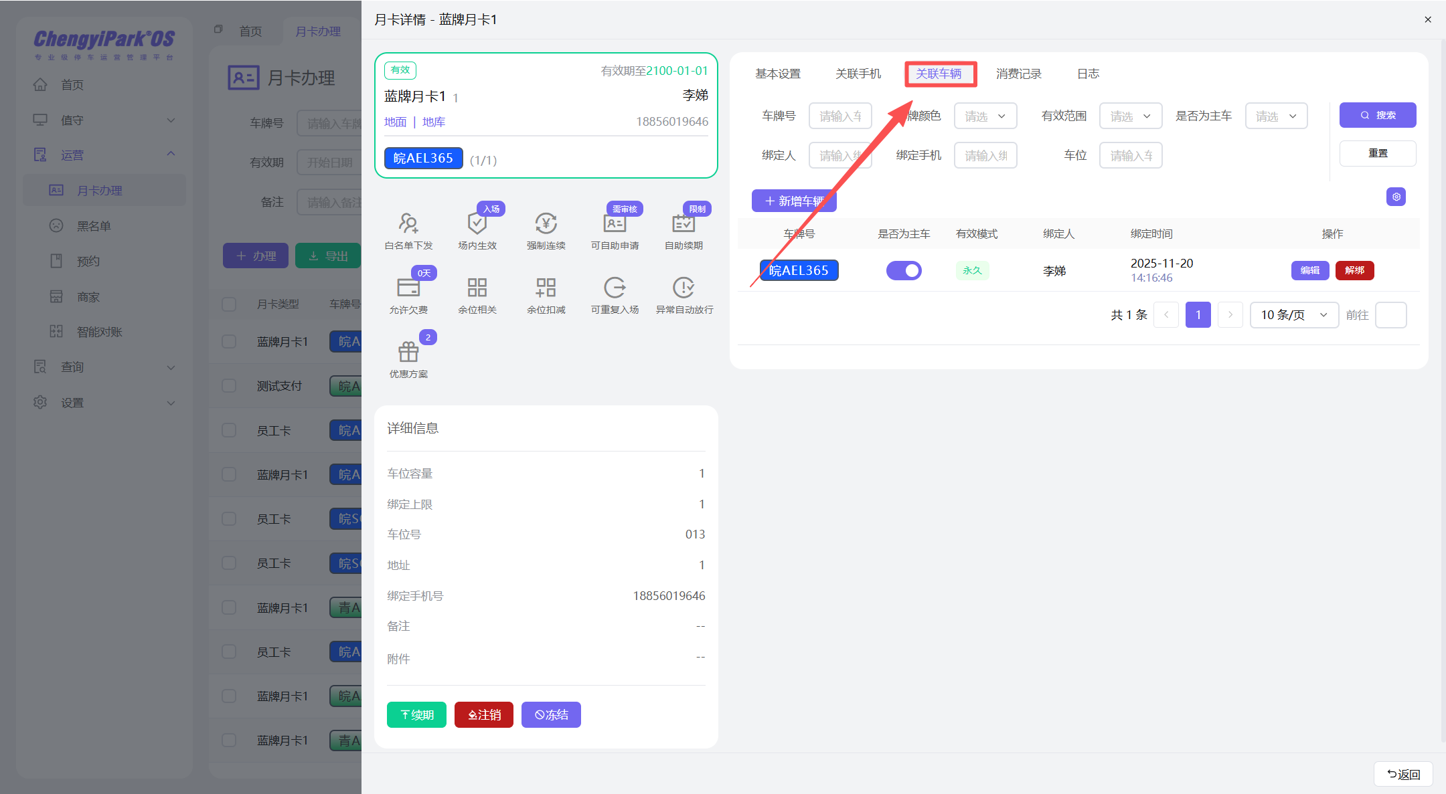1446x794 pixels.
Task: Click the 场内生效 shield icon
Action: coord(477,223)
